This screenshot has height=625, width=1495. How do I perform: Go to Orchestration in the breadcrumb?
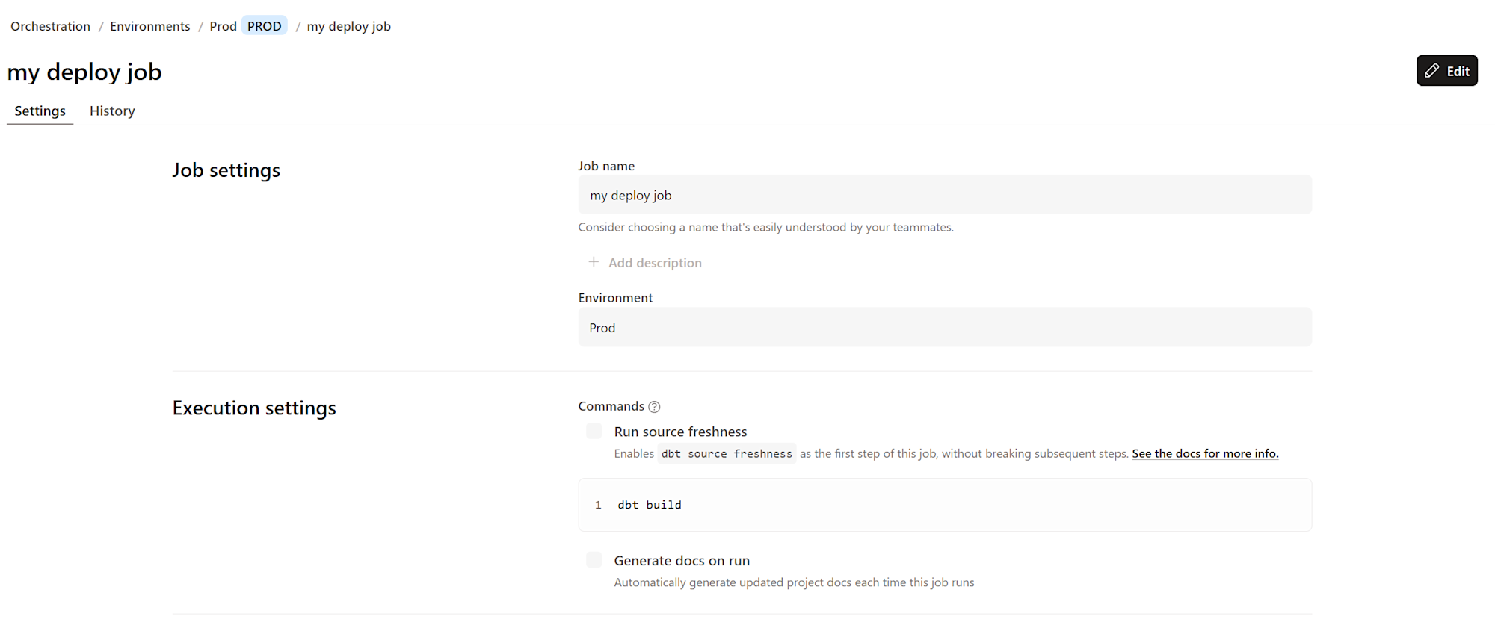[x=50, y=26]
